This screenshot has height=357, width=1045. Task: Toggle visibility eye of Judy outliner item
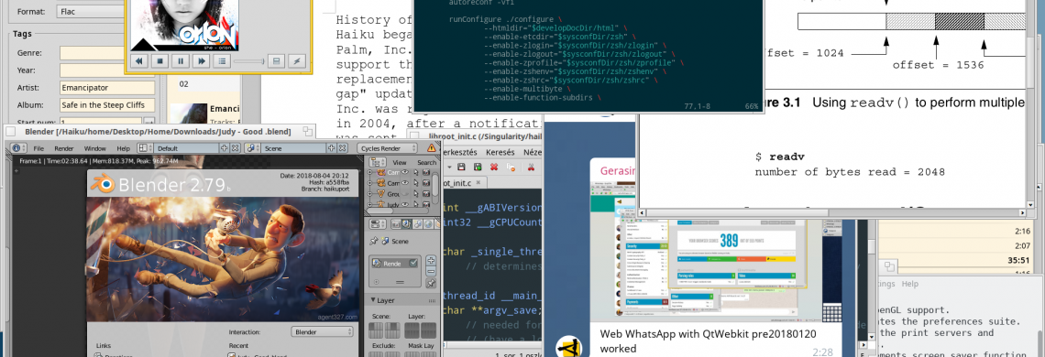coord(404,204)
